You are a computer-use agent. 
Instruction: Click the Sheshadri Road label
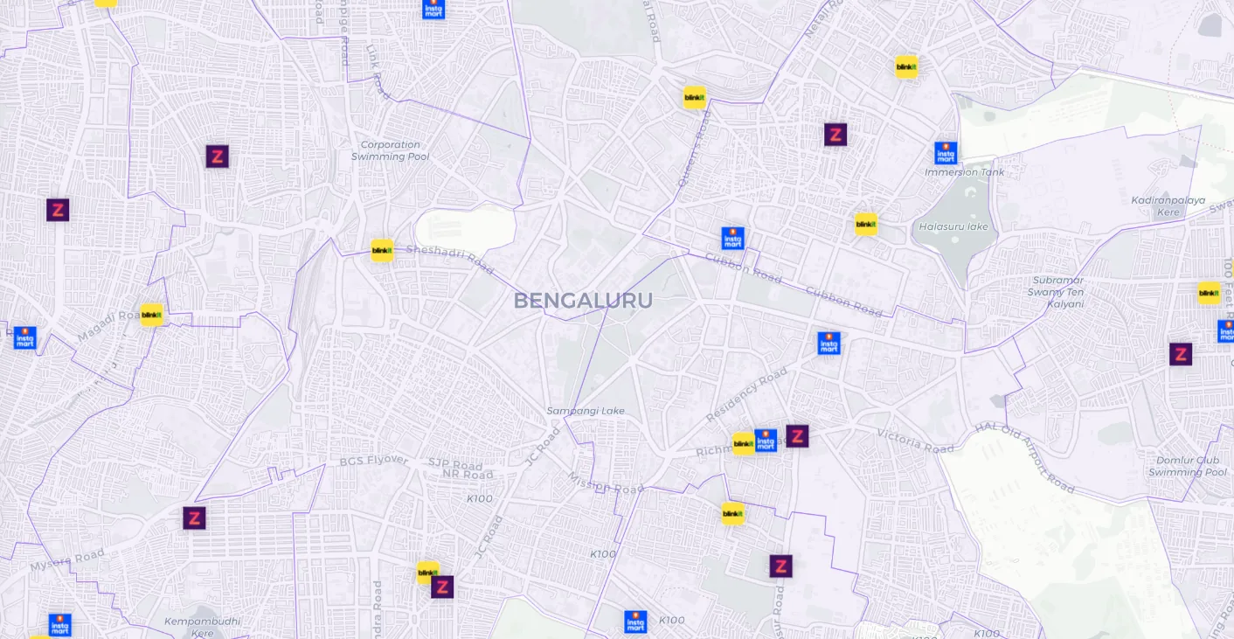(450, 259)
